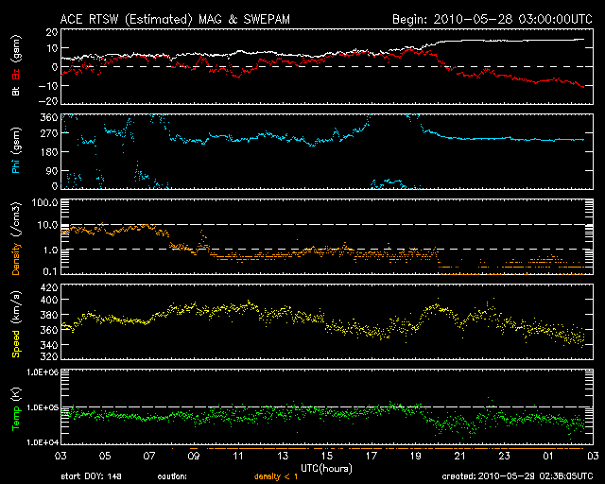This screenshot has width=605, height=484.
Task: Click the 'UTC(hours)' x-axis label
Action: [326, 469]
